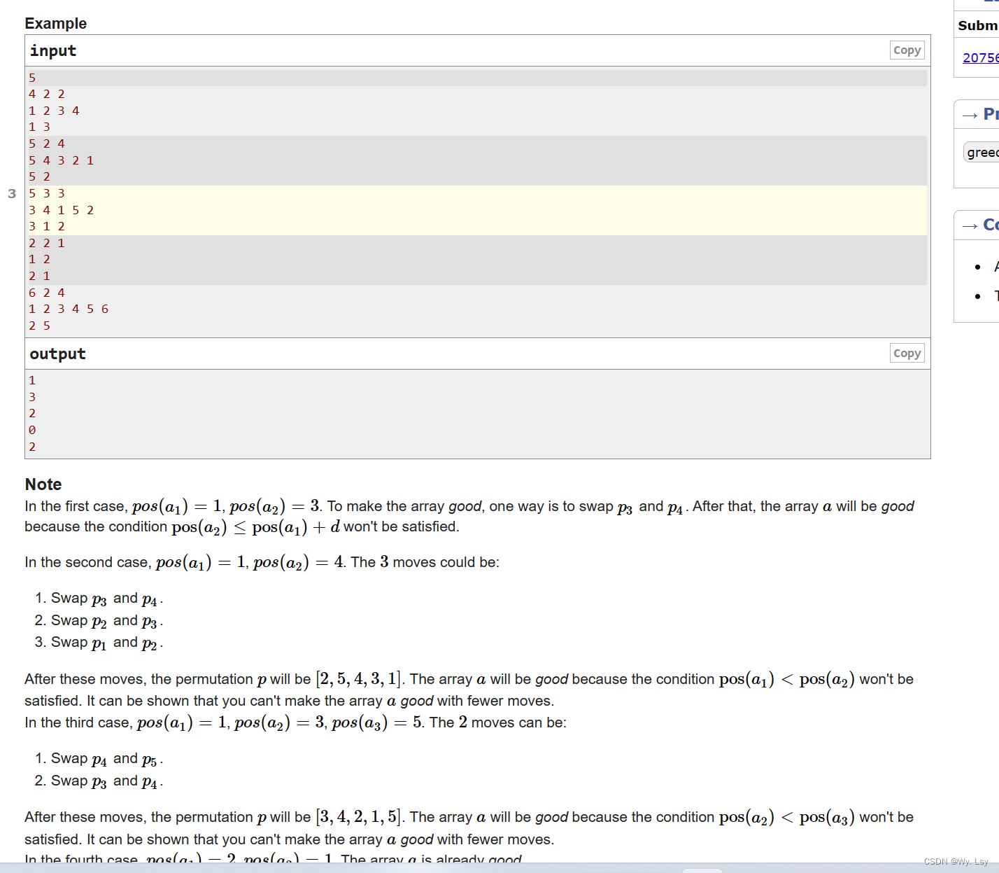Click the line number 3 beside the highlighted test
The image size is (999, 873).
coord(11,194)
